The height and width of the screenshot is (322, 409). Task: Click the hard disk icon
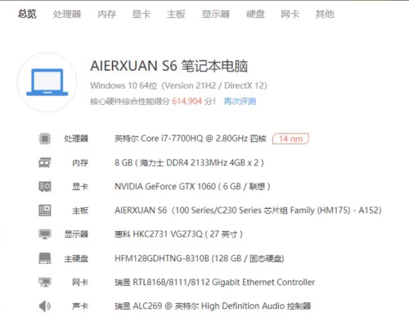[45, 258]
